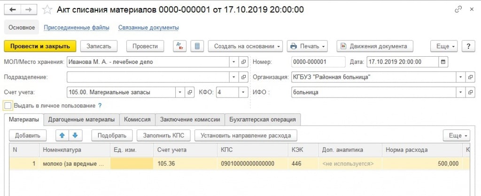This screenshot has width=481, height=196.
Task: Click the document structure list icon
Action: [197, 46]
